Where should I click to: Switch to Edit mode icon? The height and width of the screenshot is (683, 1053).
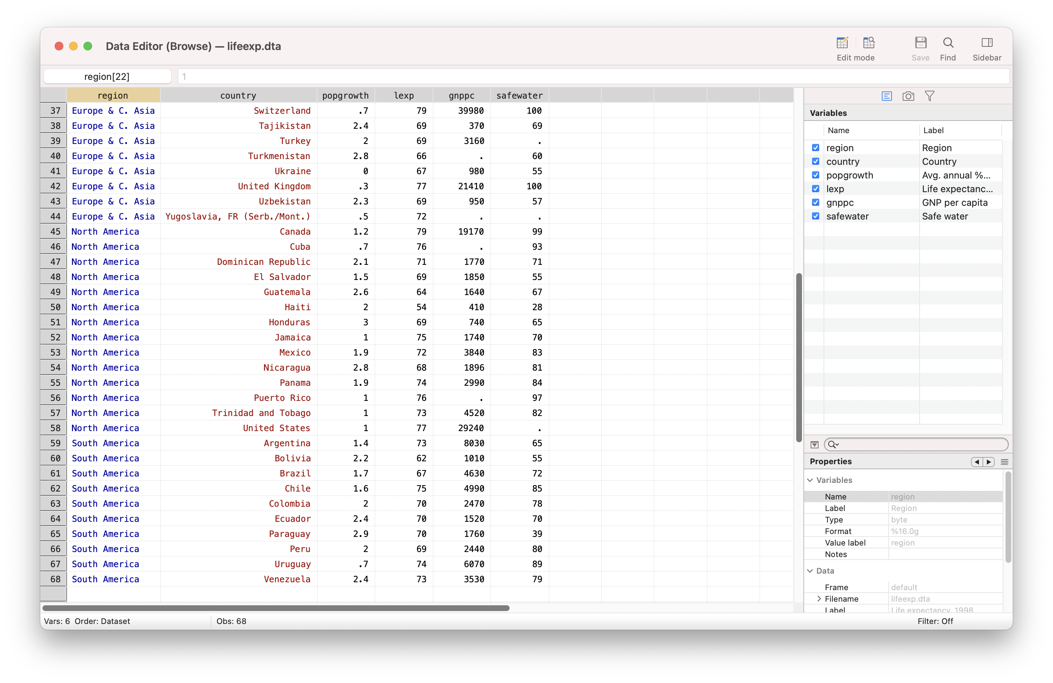[842, 43]
